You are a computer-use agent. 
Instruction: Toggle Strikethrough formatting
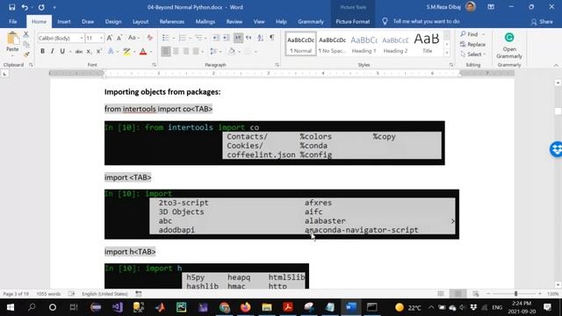pos(79,52)
